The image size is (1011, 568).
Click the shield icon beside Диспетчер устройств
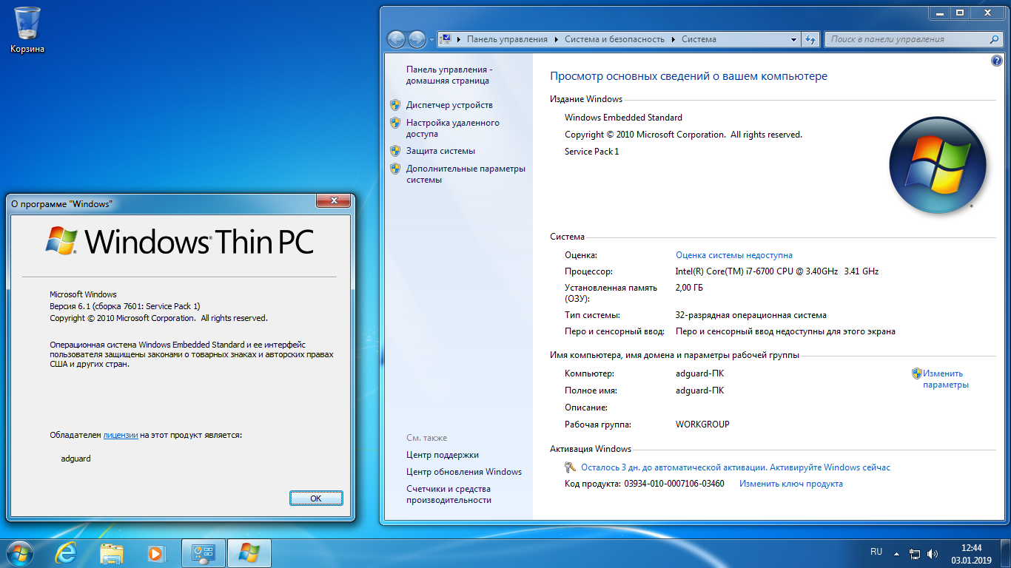point(395,105)
